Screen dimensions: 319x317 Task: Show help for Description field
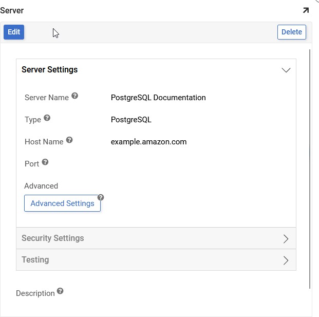point(60,291)
